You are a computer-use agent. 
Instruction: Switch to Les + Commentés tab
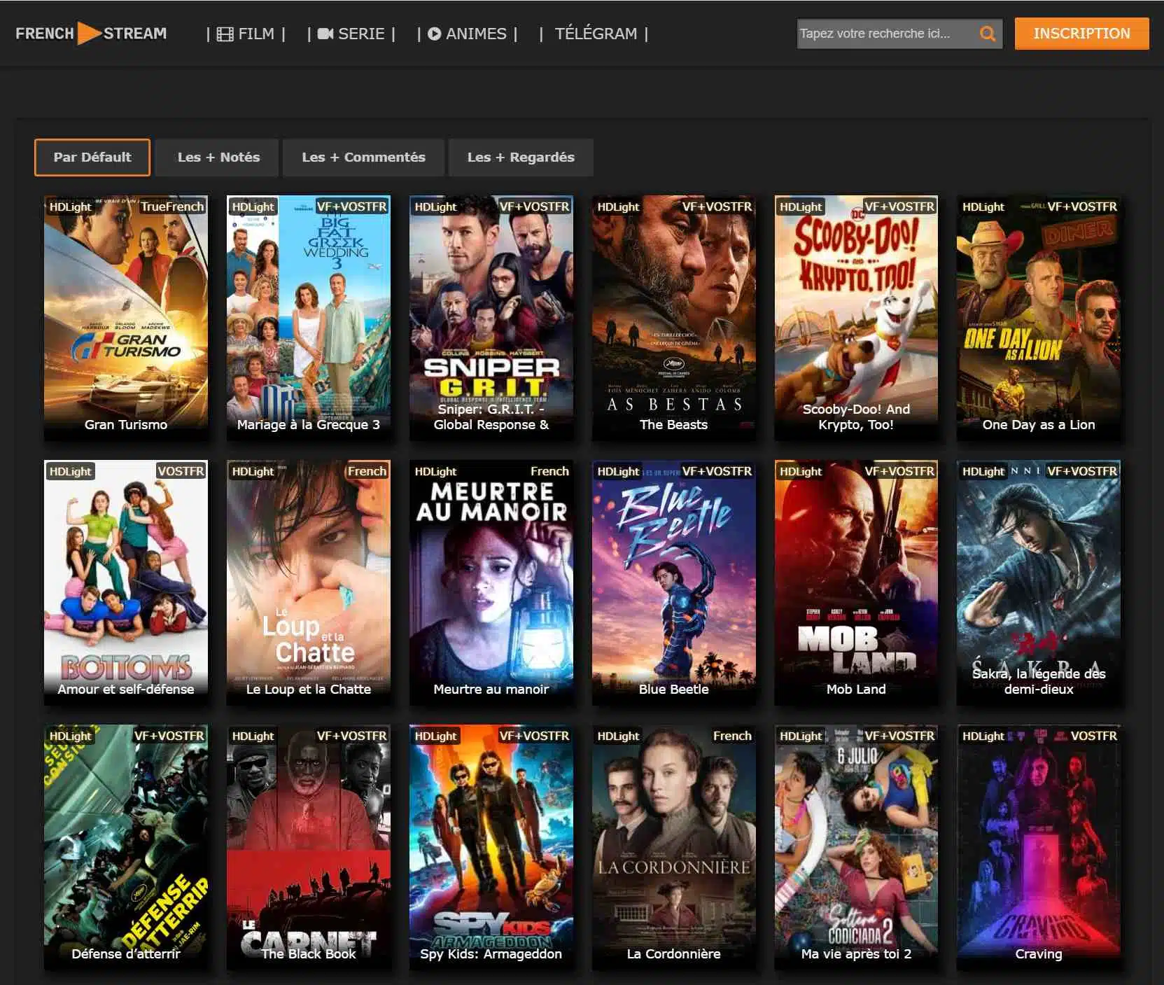363,158
